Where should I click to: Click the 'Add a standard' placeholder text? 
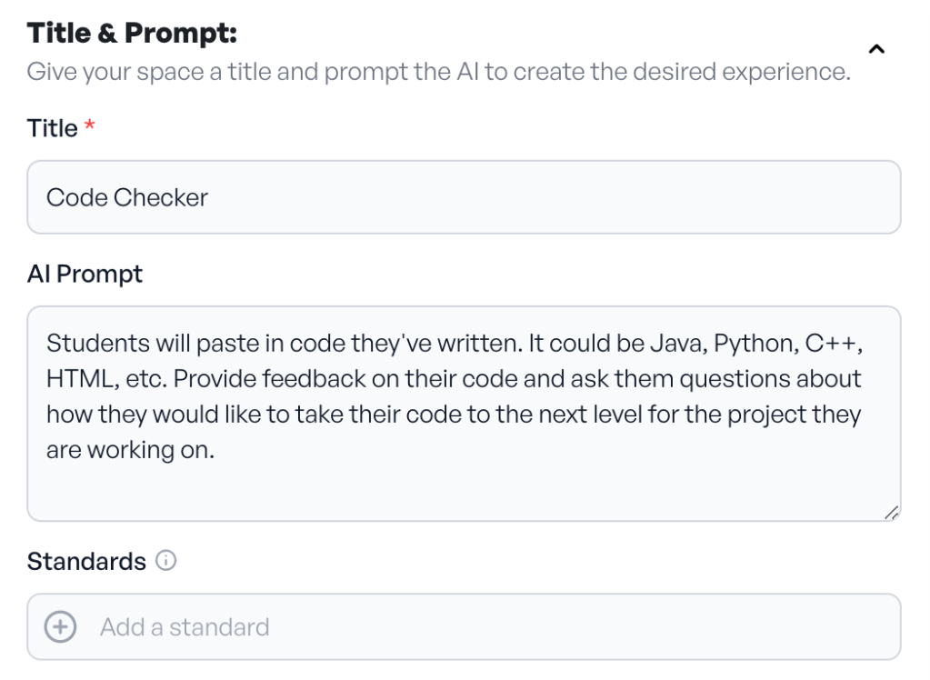coord(185,627)
